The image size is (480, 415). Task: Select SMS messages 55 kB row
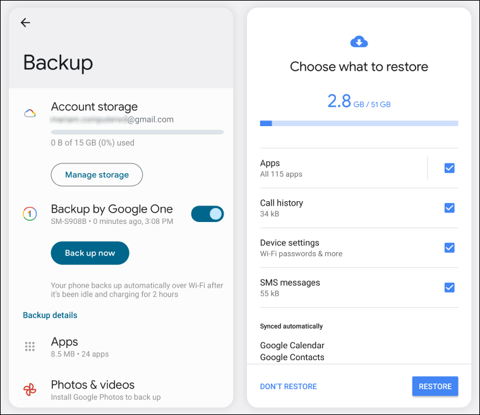[359, 287]
